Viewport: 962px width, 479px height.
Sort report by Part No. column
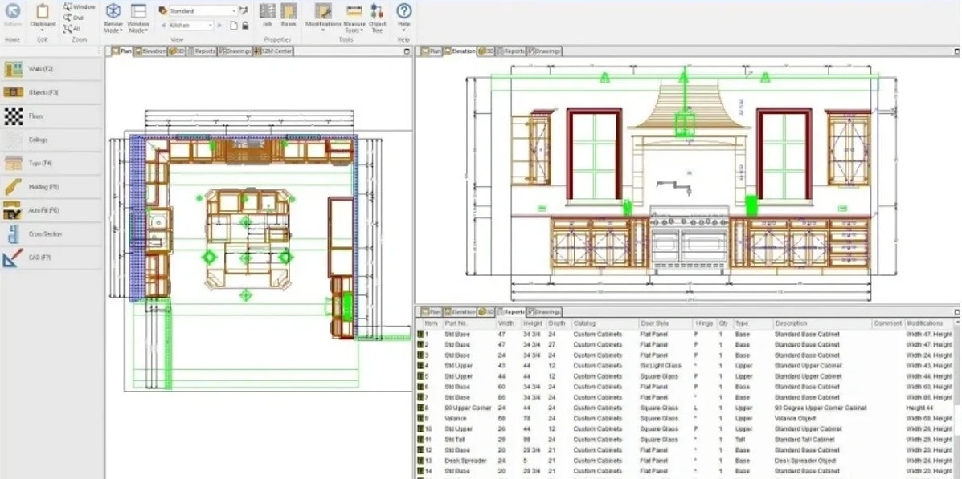pos(469,323)
